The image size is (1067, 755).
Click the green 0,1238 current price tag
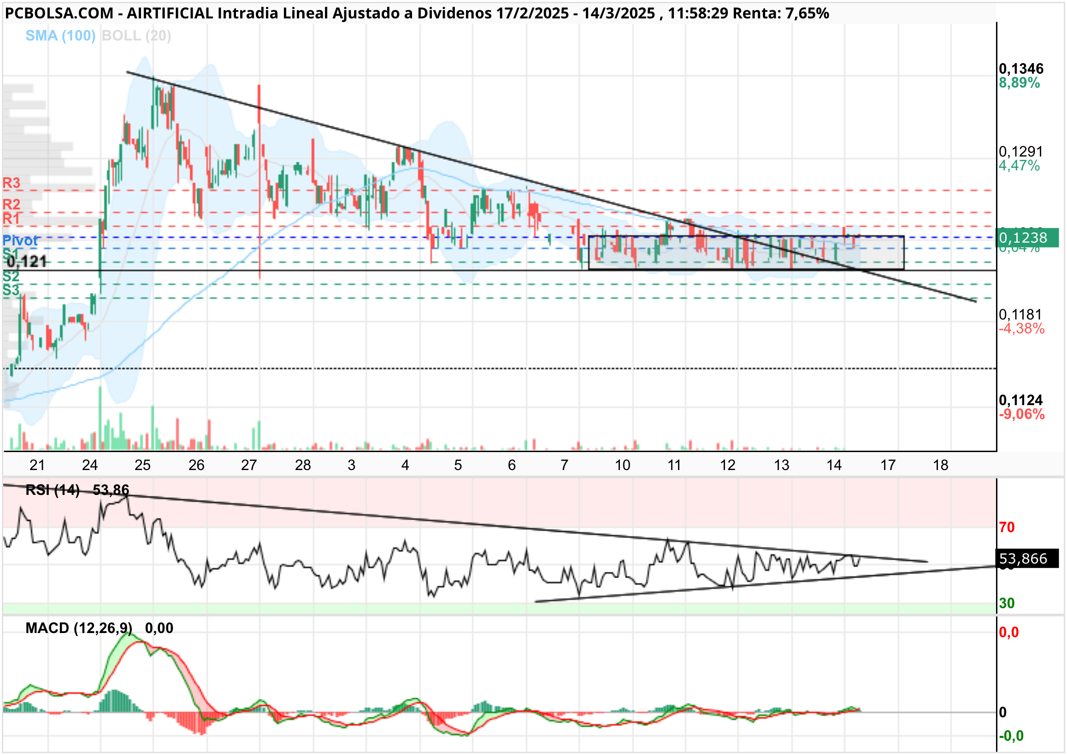tap(1026, 238)
